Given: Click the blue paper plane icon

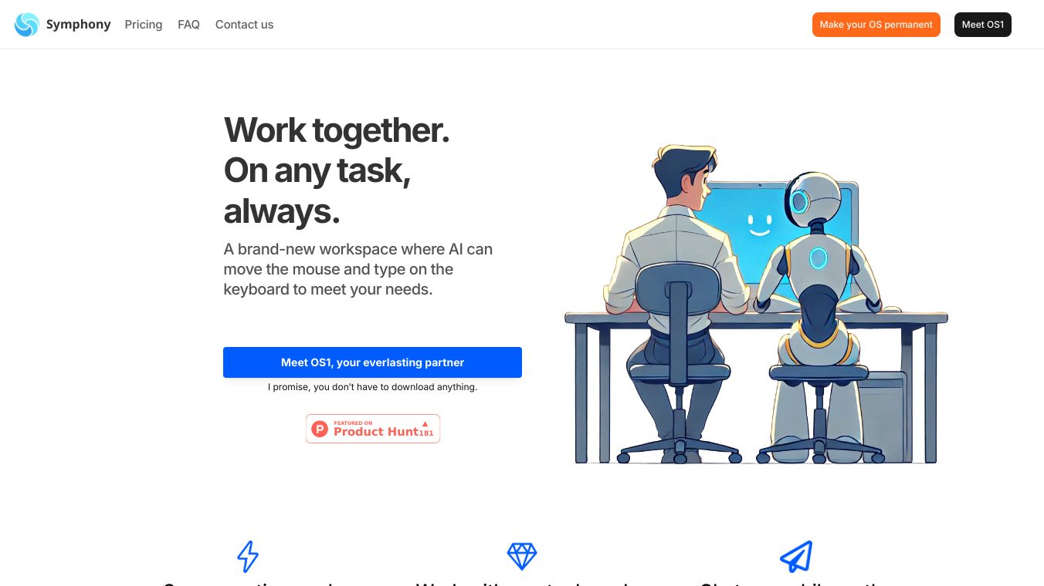Looking at the screenshot, I should tap(796, 556).
